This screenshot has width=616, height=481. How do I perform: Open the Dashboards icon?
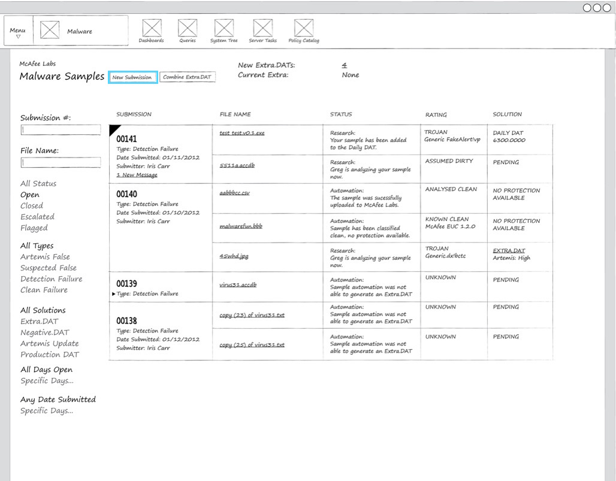click(152, 28)
